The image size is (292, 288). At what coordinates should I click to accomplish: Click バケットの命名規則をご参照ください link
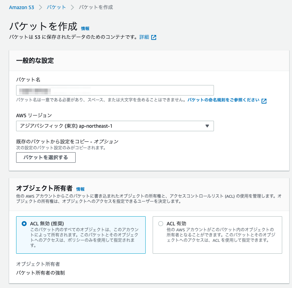(224, 101)
